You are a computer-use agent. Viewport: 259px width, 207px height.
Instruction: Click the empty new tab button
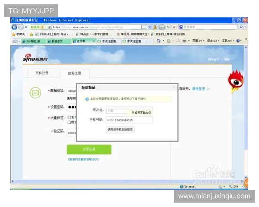(x=150, y=41)
